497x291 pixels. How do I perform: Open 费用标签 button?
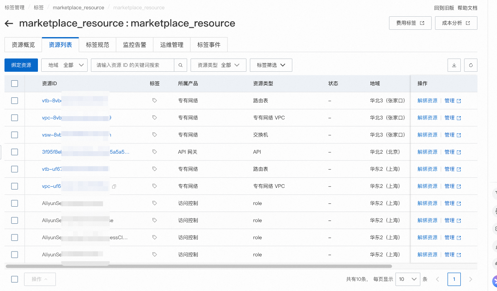(x=410, y=23)
